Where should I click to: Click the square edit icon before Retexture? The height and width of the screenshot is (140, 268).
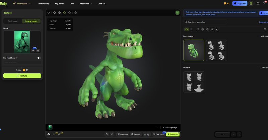click(107, 134)
